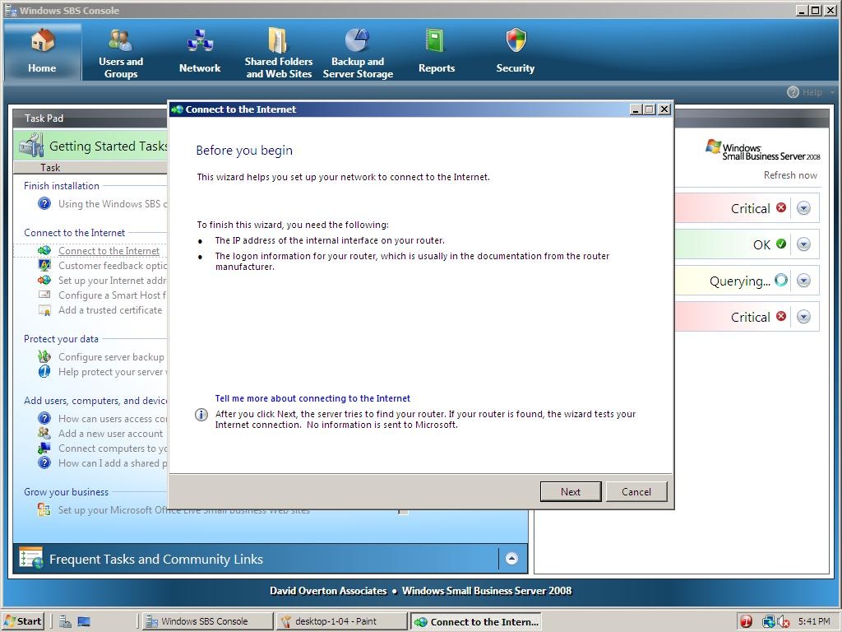
Task: Click the Help icon in the console
Action: pyautogui.click(x=793, y=92)
